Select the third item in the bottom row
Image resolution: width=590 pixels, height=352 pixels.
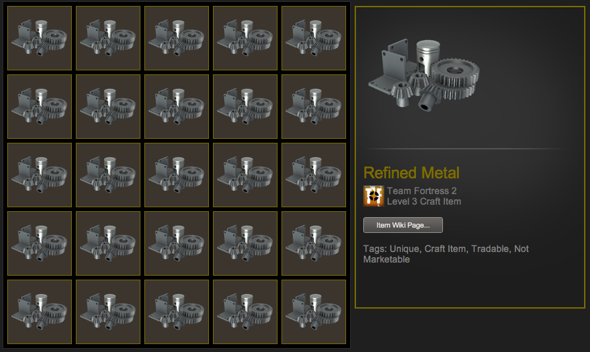click(177, 311)
